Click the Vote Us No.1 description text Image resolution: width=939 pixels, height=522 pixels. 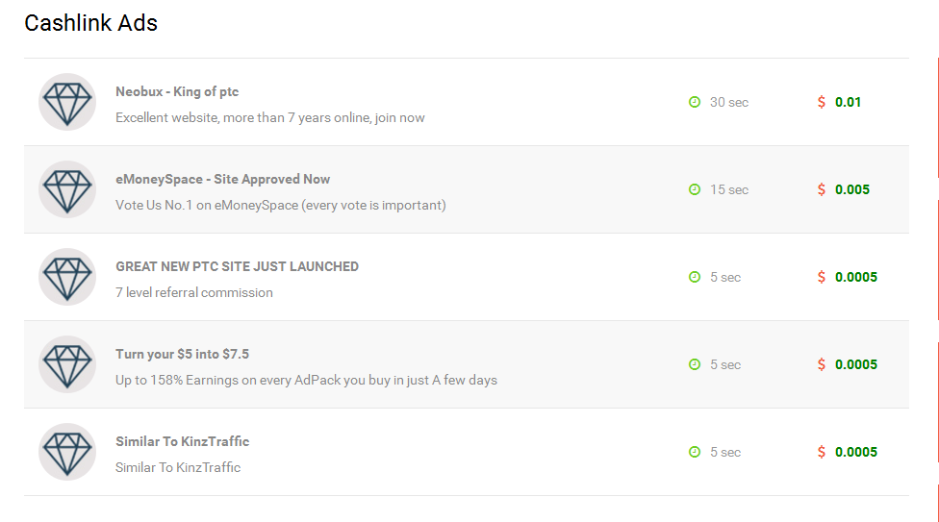pos(280,206)
